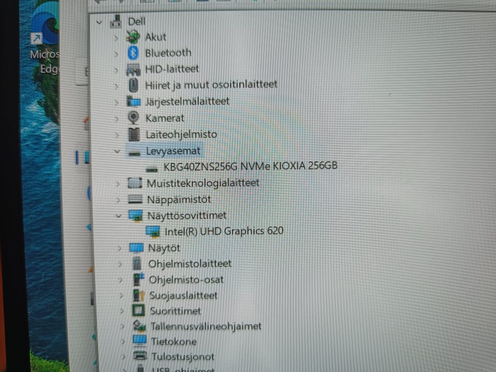Expand the Muistiteknologialaitteet category
The image size is (496, 372).
[x=118, y=184]
